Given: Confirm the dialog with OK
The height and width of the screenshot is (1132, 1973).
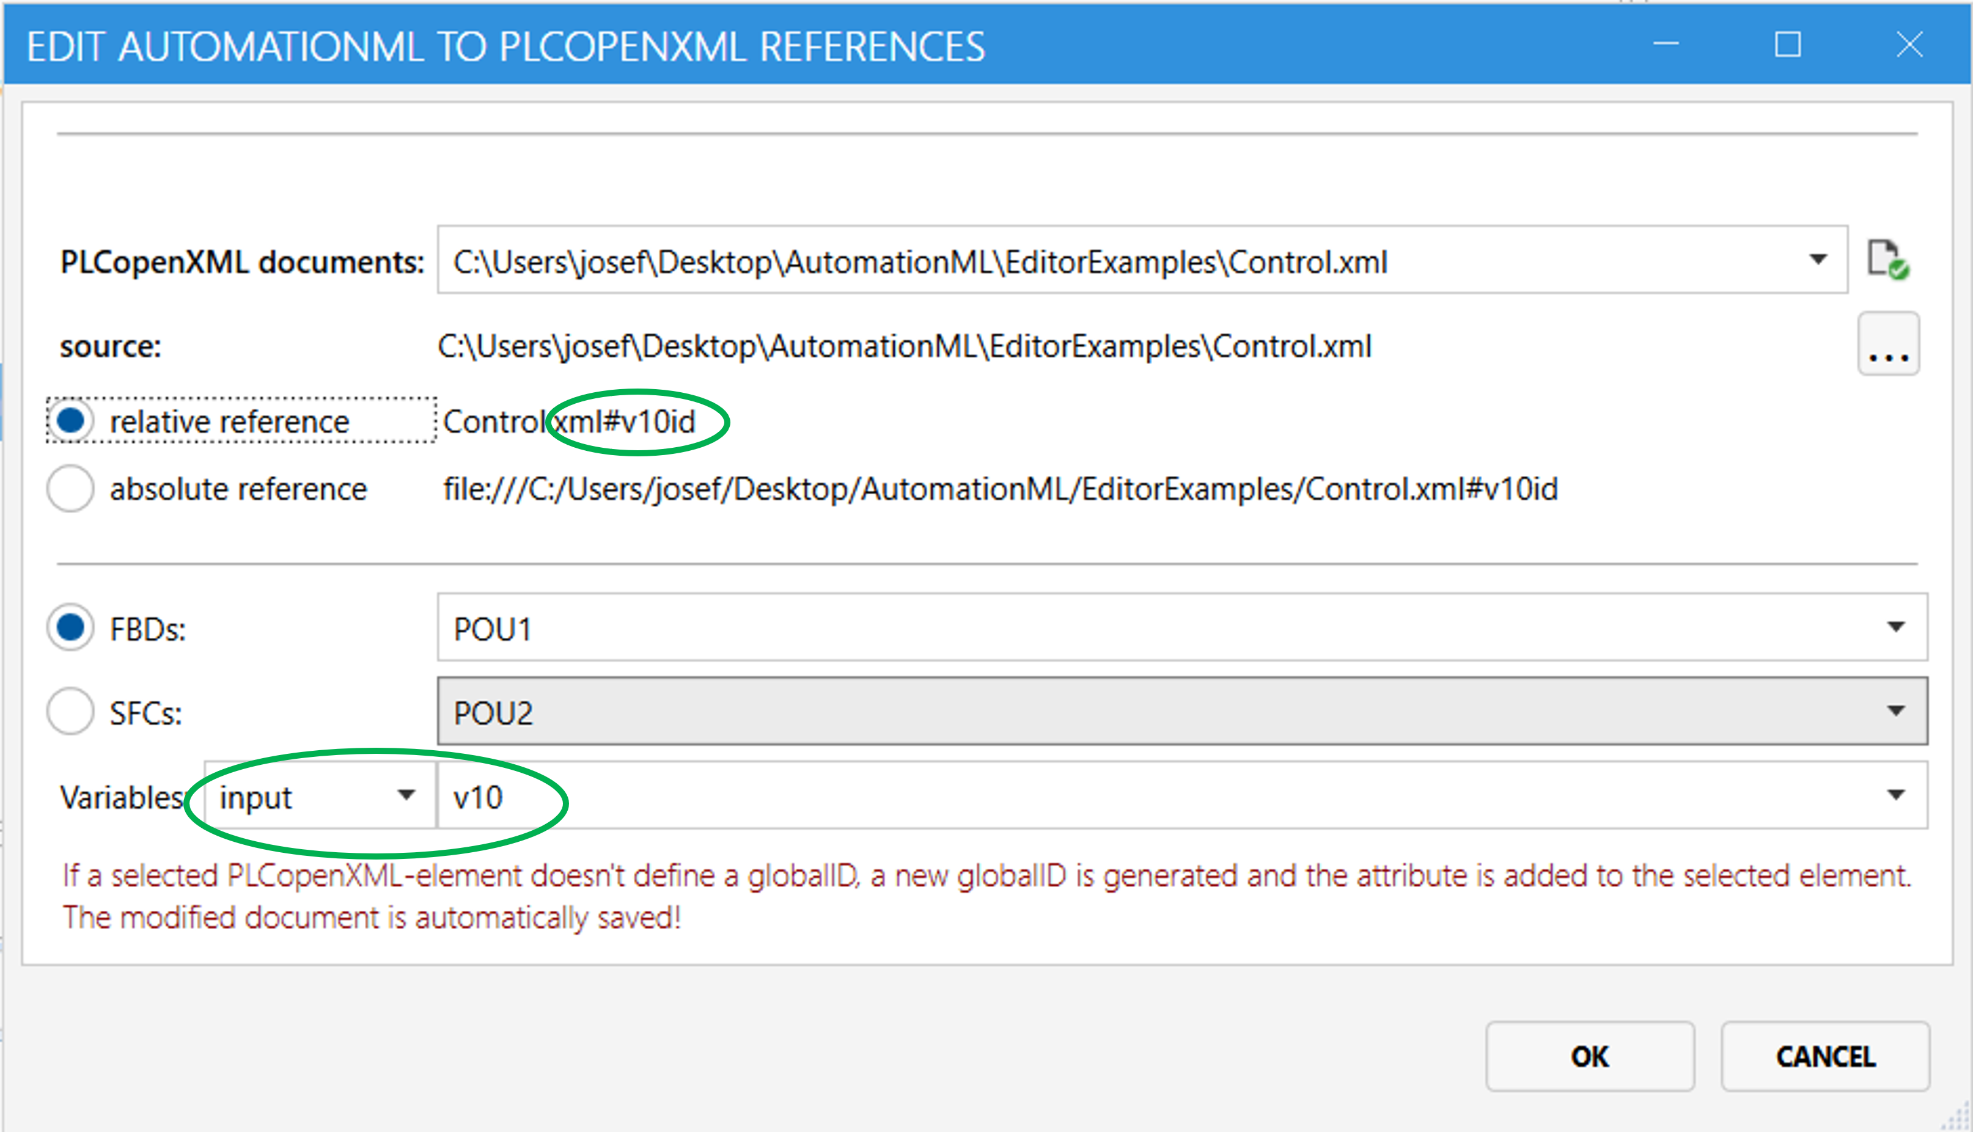Looking at the screenshot, I should [x=1590, y=1057].
